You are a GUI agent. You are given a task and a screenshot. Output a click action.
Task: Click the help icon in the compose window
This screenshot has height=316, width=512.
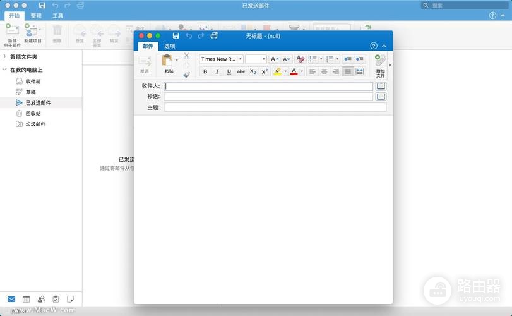(x=374, y=46)
